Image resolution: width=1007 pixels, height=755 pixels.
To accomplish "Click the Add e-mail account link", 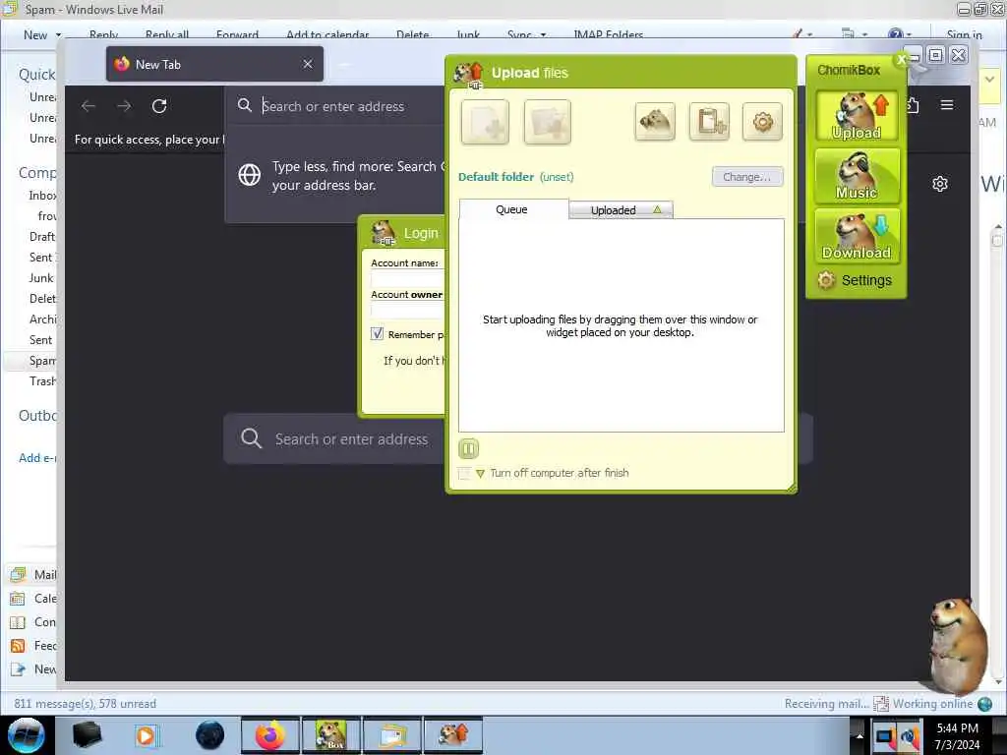I will click(37, 458).
